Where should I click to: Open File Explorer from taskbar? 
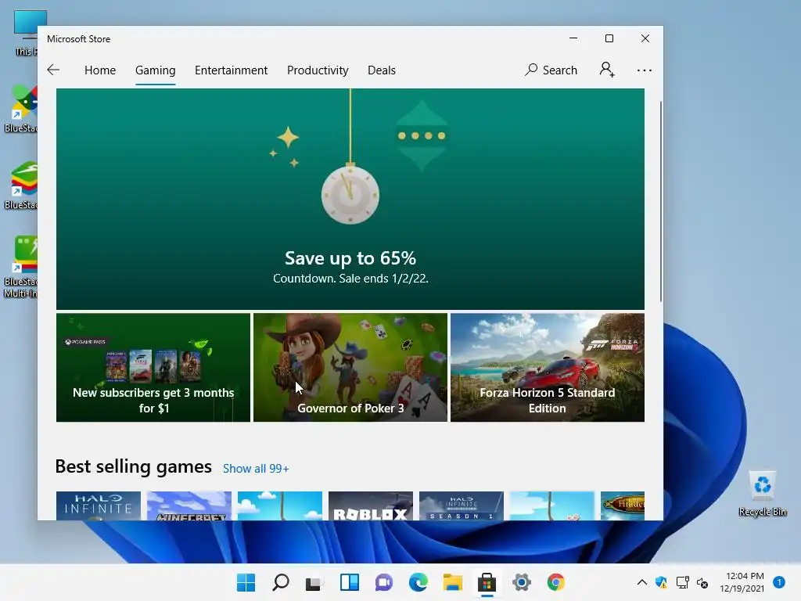[x=453, y=582]
